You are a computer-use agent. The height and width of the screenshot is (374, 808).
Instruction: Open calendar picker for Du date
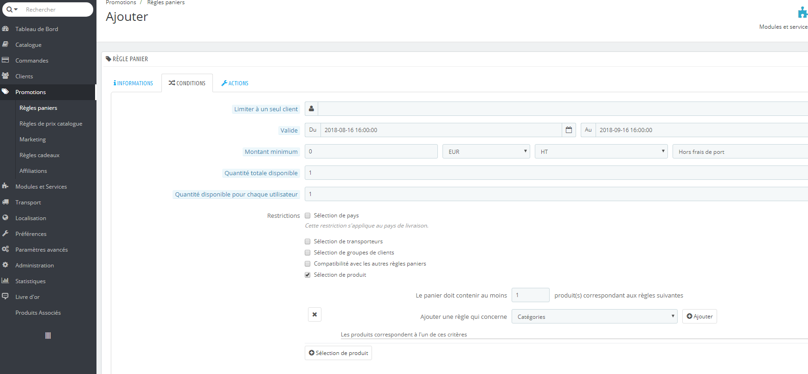click(x=569, y=130)
